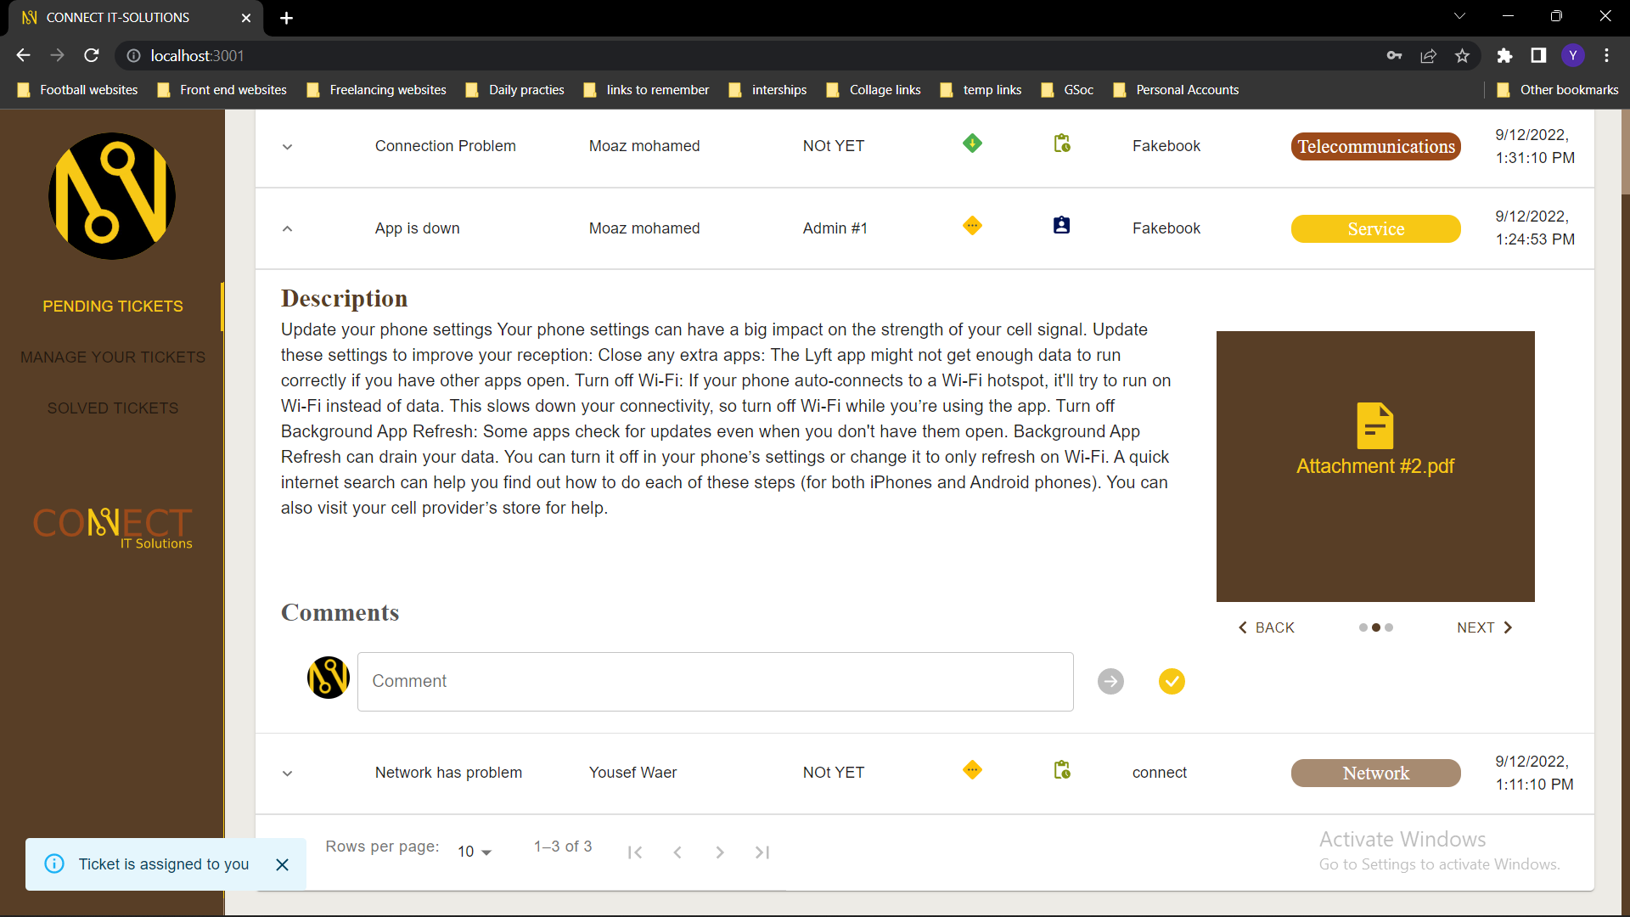1630x917 pixels.
Task: Mark ticket solved with yellow check button
Action: coord(1172,681)
